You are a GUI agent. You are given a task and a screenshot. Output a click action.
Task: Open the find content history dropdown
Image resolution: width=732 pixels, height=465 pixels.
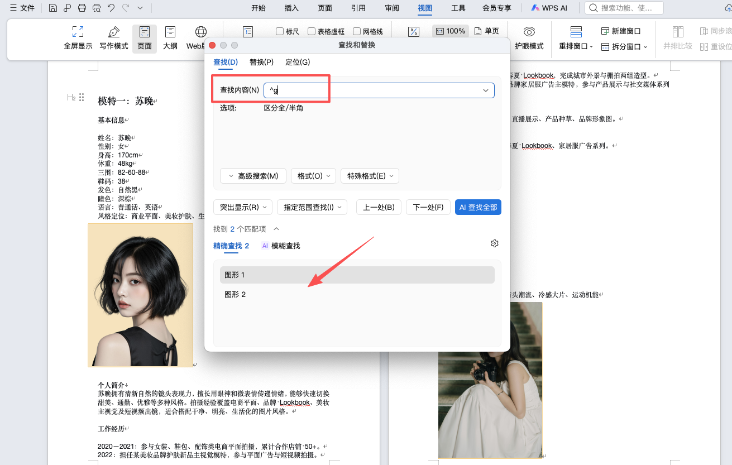pos(485,90)
